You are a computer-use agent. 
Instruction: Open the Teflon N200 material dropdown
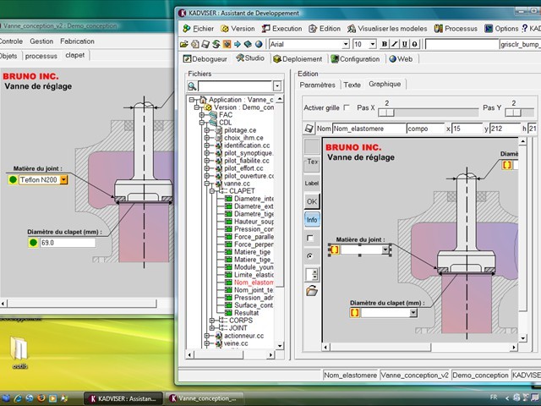(x=63, y=179)
